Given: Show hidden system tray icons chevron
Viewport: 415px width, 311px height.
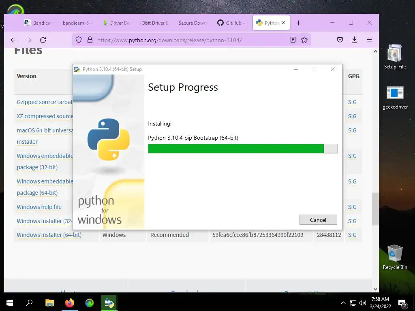Looking at the screenshot, I should coord(343,303).
